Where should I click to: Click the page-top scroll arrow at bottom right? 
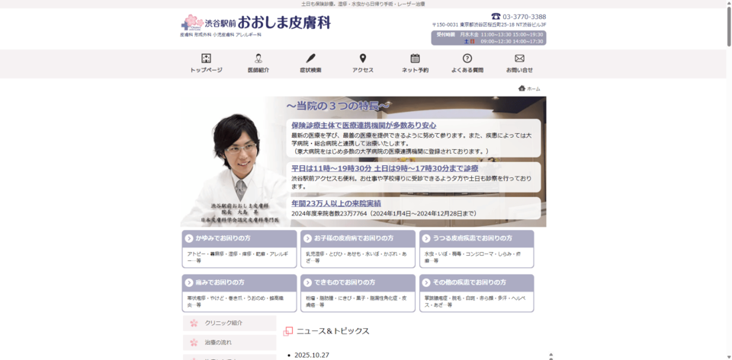point(551,355)
